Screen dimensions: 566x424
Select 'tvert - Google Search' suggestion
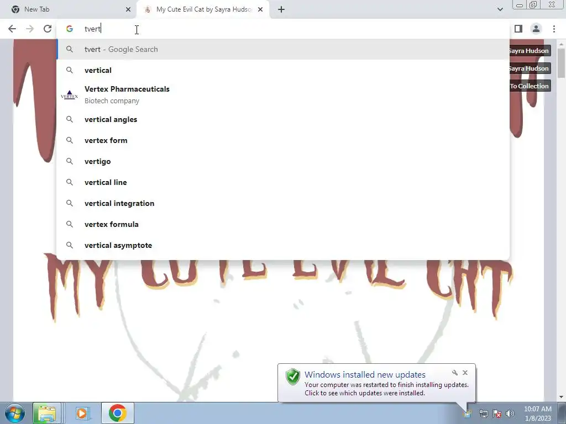click(x=283, y=49)
